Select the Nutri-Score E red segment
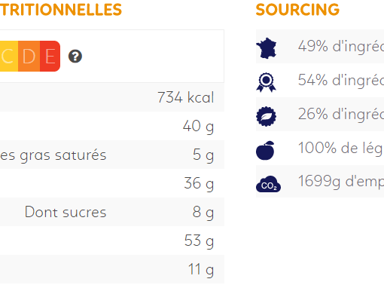Image resolution: width=384 pixels, height=285 pixels. coord(50,57)
